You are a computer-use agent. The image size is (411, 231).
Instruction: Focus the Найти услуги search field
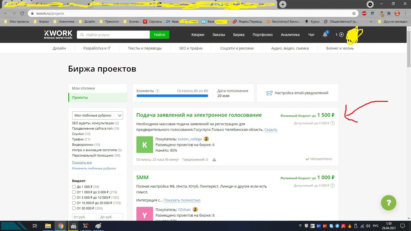tap(113, 35)
